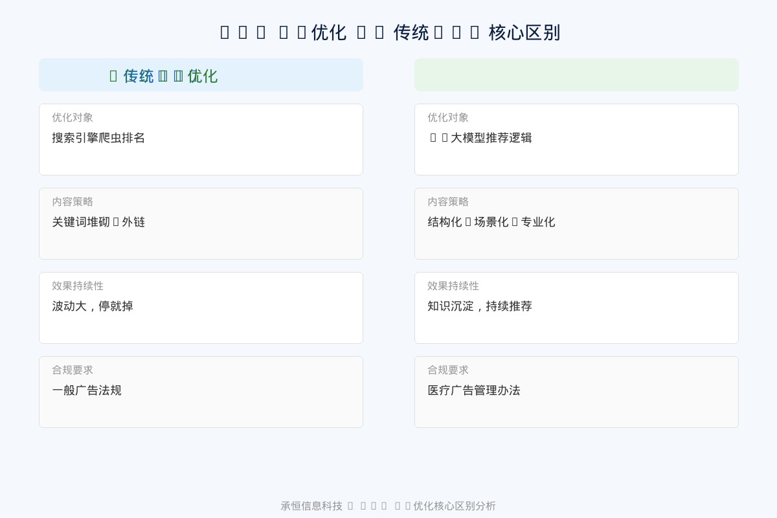Viewport: 777px width, 518px height.
Task: Click the page title ending in 核心区别
Action: 390,32
